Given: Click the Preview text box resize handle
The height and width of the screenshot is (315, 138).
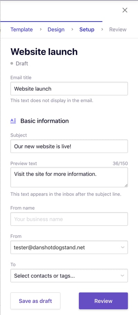Looking at the screenshot, I should point(126,186).
